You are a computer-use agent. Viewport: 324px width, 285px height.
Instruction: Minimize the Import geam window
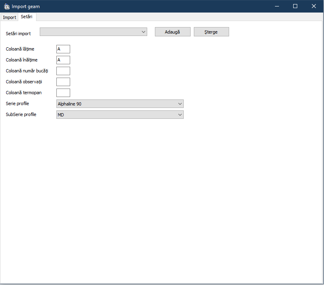277,6
